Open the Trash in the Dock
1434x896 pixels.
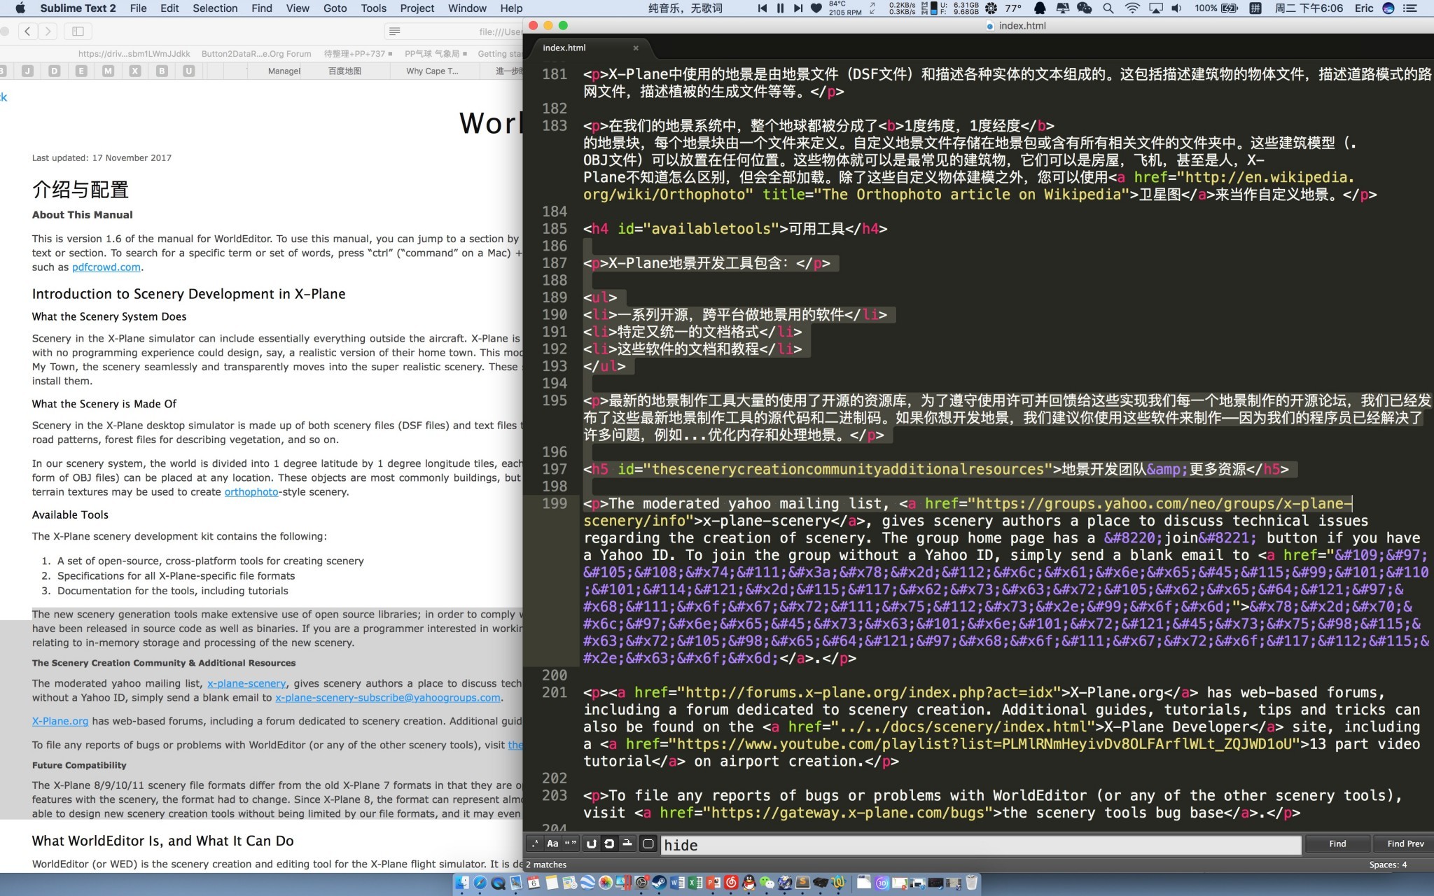(972, 882)
